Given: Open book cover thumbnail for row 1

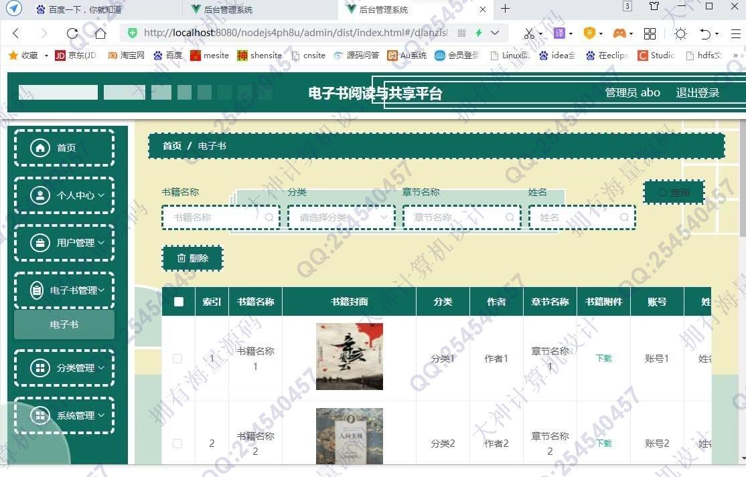Looking at the screenshot, I should click(349, 357).
